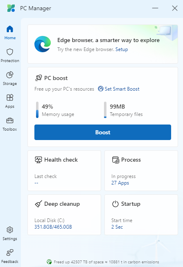Click the Boost button
The height and width of the screenshot is (267, 183).
[x=103, y=132]
